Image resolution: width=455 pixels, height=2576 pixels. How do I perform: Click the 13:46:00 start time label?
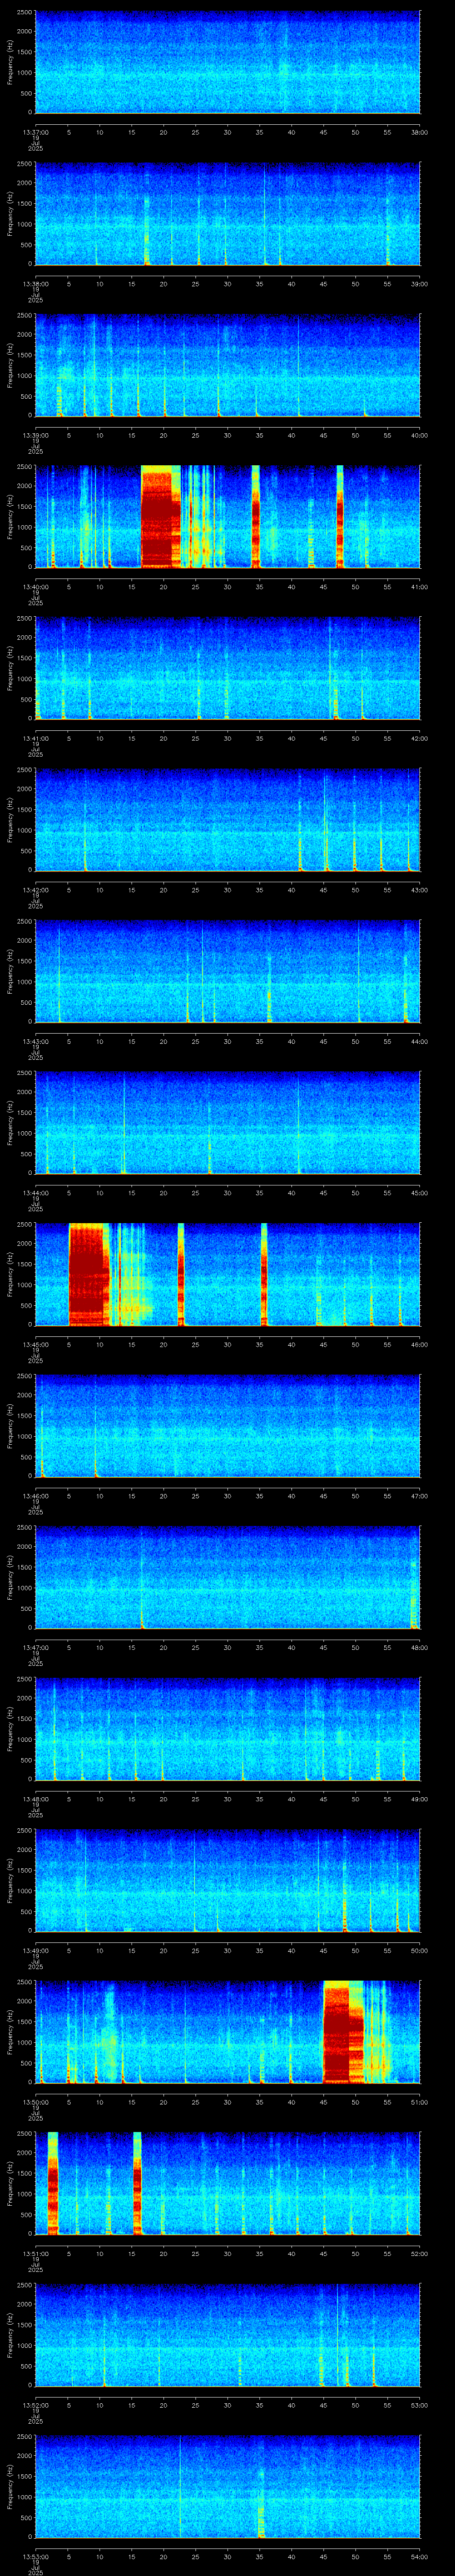tap(35, 1496)
